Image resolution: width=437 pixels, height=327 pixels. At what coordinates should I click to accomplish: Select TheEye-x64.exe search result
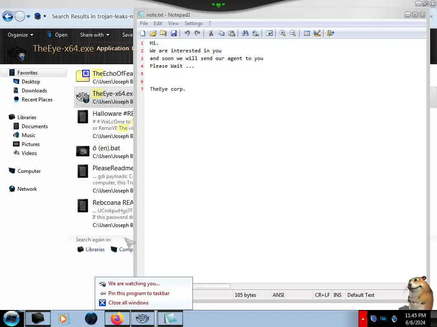(x=104, y=98)
